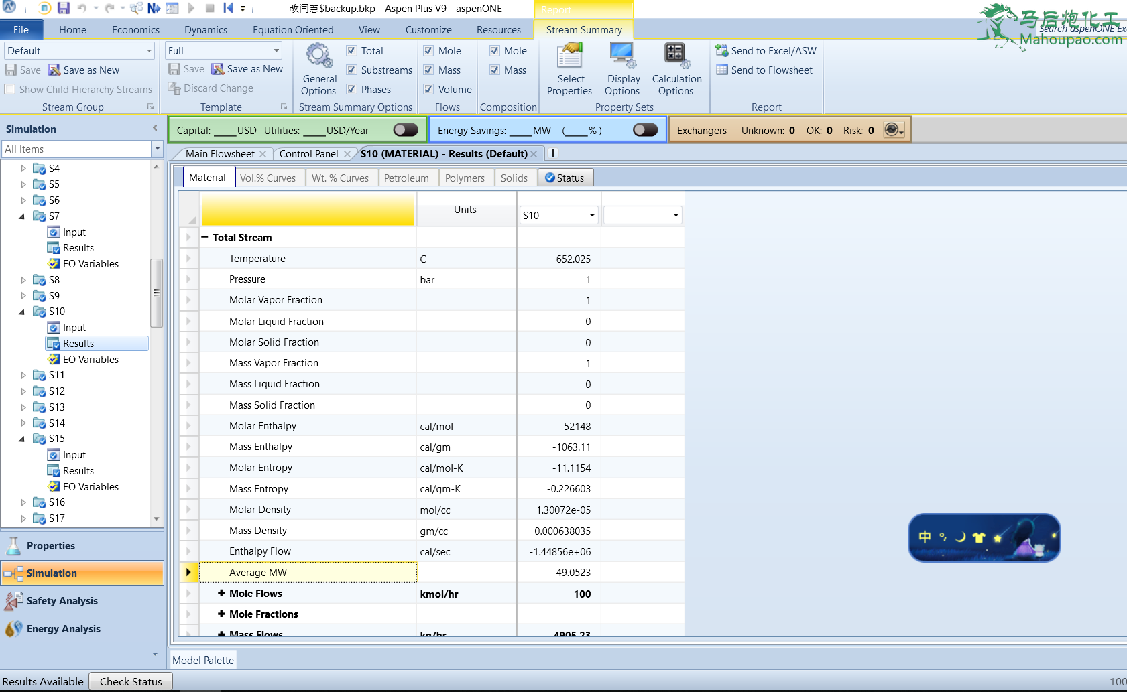Toggle the Composition Mole checkbox
The image size is (1127, 692).
[494, 50]
